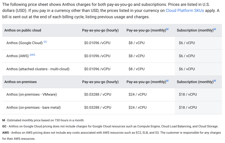Click VMware monthly price $24 / vCPU
The width and height of the screenshot is (225, 143).
(x=138, y=94)
